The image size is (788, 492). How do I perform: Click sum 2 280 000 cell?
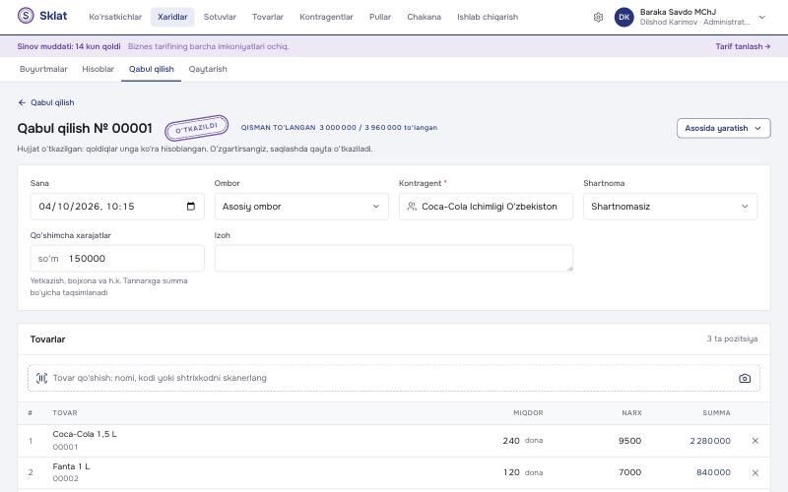(x=710, y=441)
